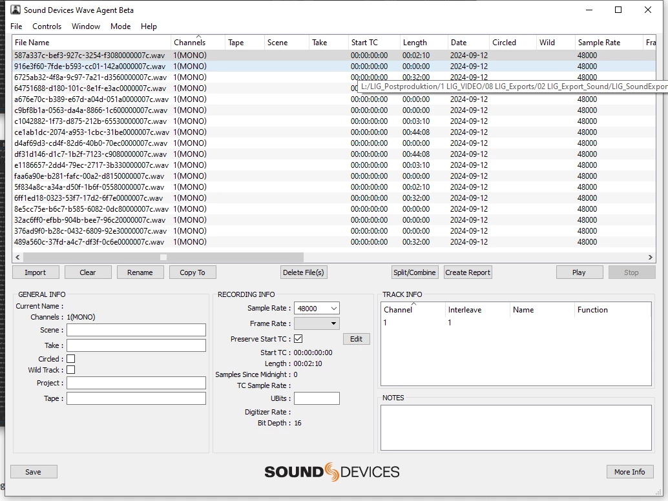Click the Copy To button
Screen dimensions: 668x501
(193, 272)
